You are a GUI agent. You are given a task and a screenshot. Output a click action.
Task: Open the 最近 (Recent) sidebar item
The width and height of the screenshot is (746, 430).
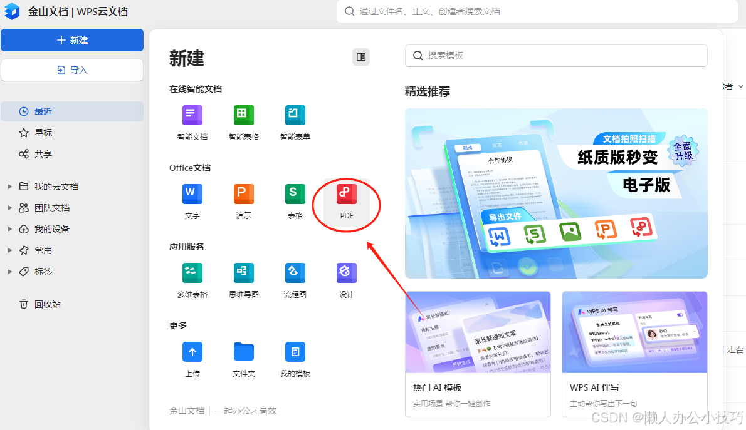pos(72,111)
